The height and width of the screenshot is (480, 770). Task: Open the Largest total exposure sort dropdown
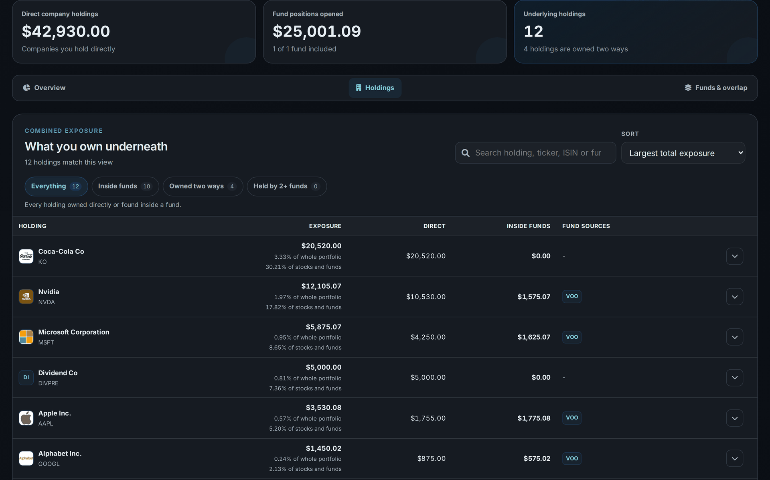pyautogui.click(x=683, y=153)
